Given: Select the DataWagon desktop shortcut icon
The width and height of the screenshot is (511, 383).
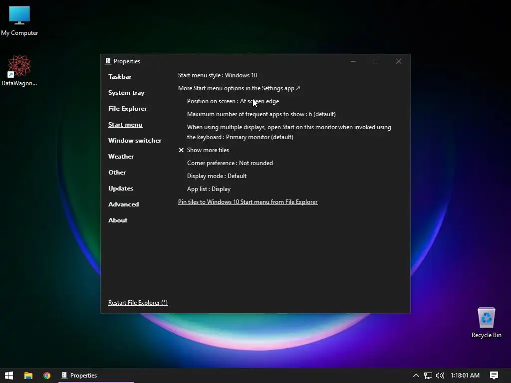Looking at the screenshot, I should (19, 70).
